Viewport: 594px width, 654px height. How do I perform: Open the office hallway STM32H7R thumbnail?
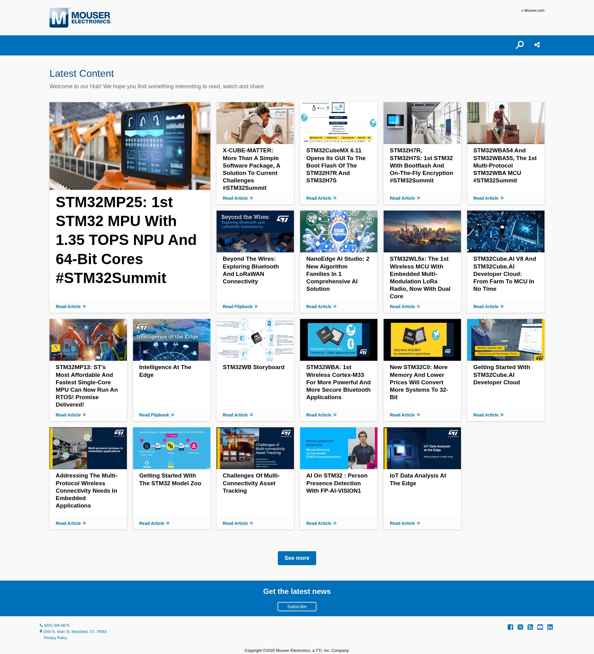[422, 123]
